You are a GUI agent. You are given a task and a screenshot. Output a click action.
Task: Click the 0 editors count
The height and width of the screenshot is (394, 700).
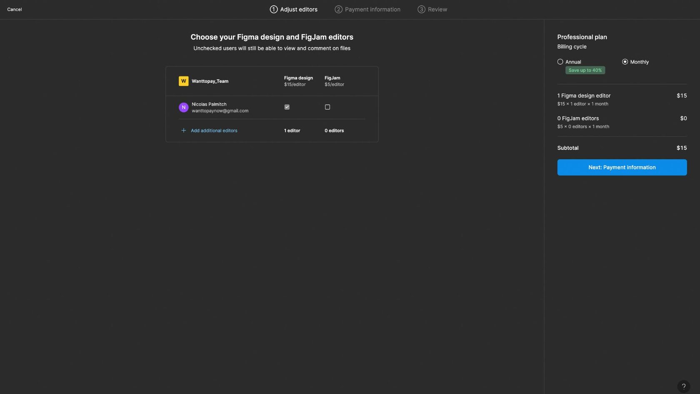click(334, 130)
